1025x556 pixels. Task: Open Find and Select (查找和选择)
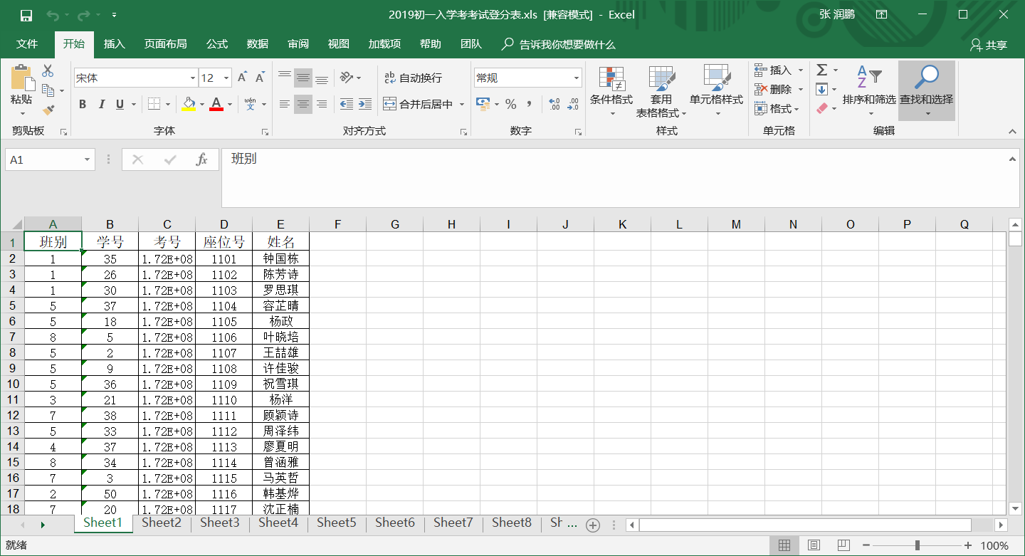[927, 92]
